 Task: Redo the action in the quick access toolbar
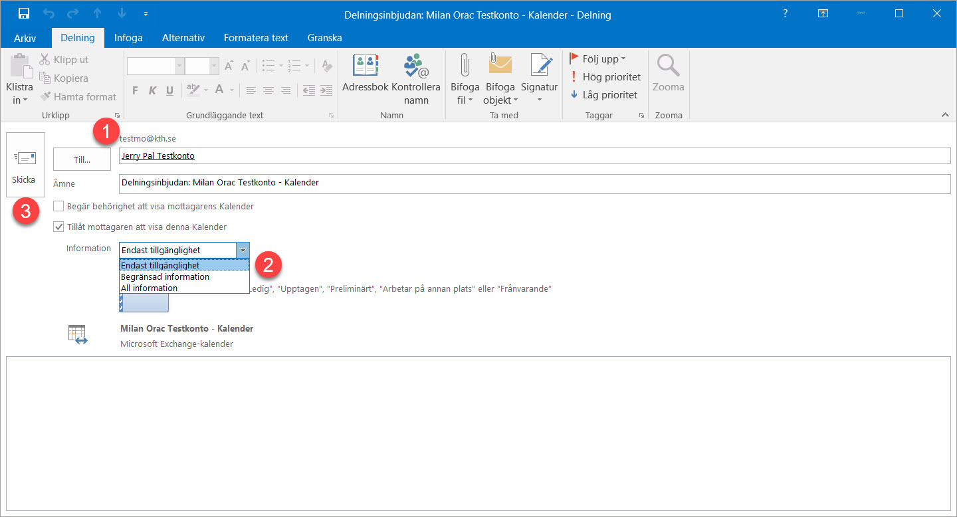[x=73, y=14]
